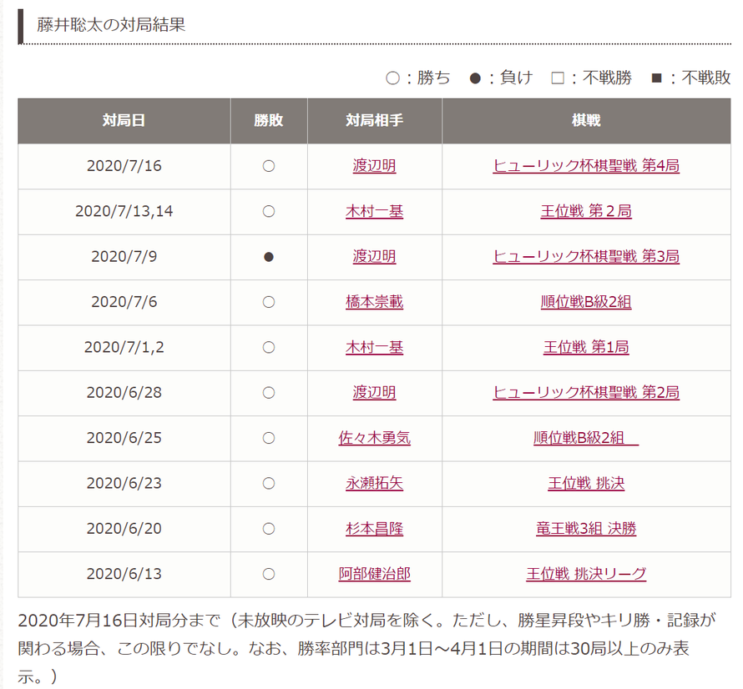Click 橋本崇載 opponent link
Screen dimensions: 743x689
click(x=374, y=302)
